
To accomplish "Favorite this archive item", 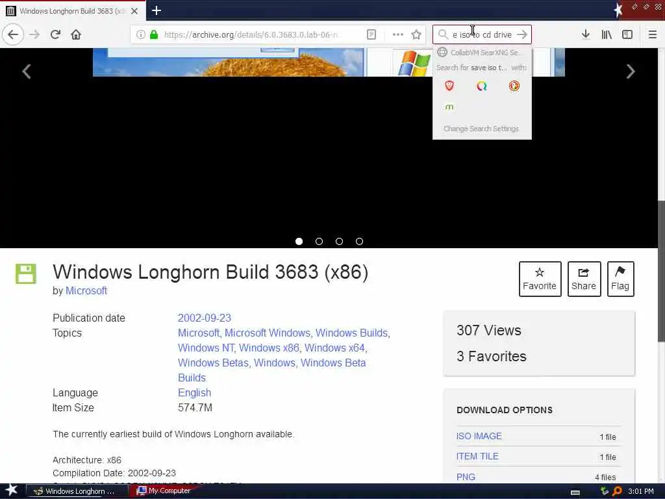I will point(540,279).
